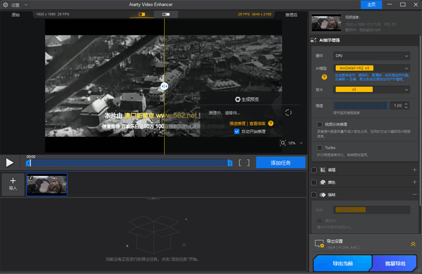Play the video preview
Image resolution: width=422 pixels, height=274 pixels.
click(x=9, y=163)
